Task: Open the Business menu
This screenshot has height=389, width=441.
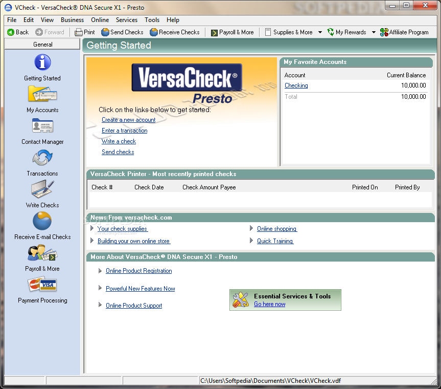Action: tap(72, 20)
